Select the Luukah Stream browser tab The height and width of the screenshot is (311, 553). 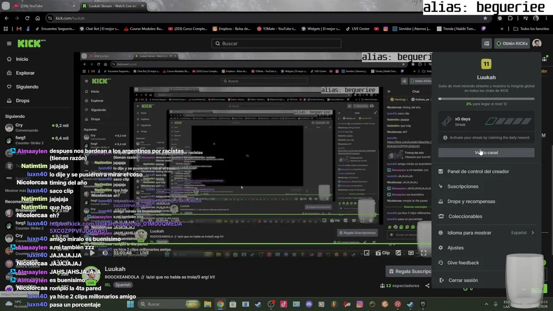point(113,6)
